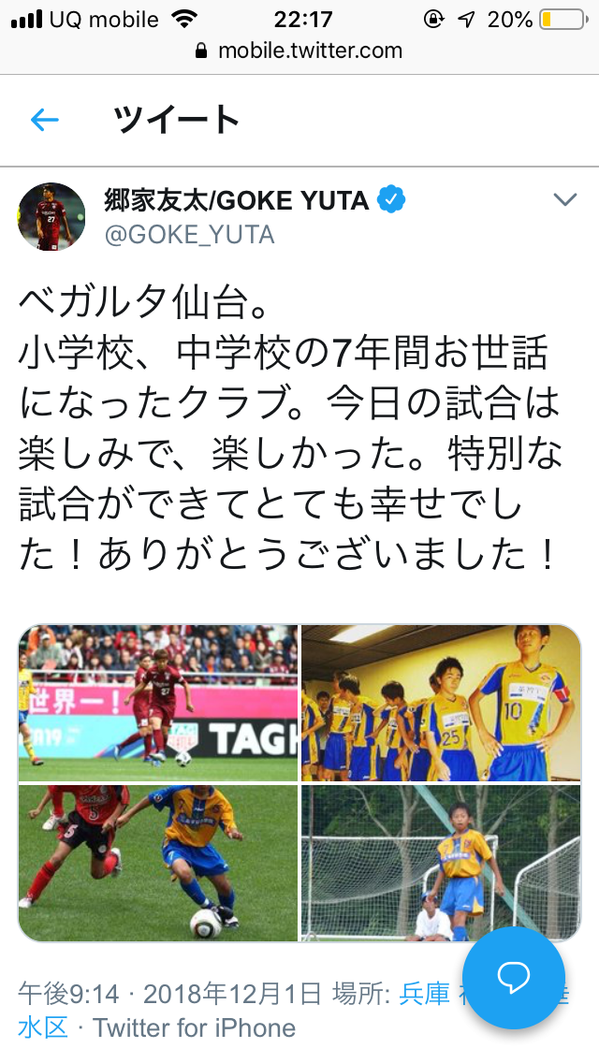
Task: Open the Twitter for iPhone source link
Action: pyautogui.click(x=194, y=1027)
